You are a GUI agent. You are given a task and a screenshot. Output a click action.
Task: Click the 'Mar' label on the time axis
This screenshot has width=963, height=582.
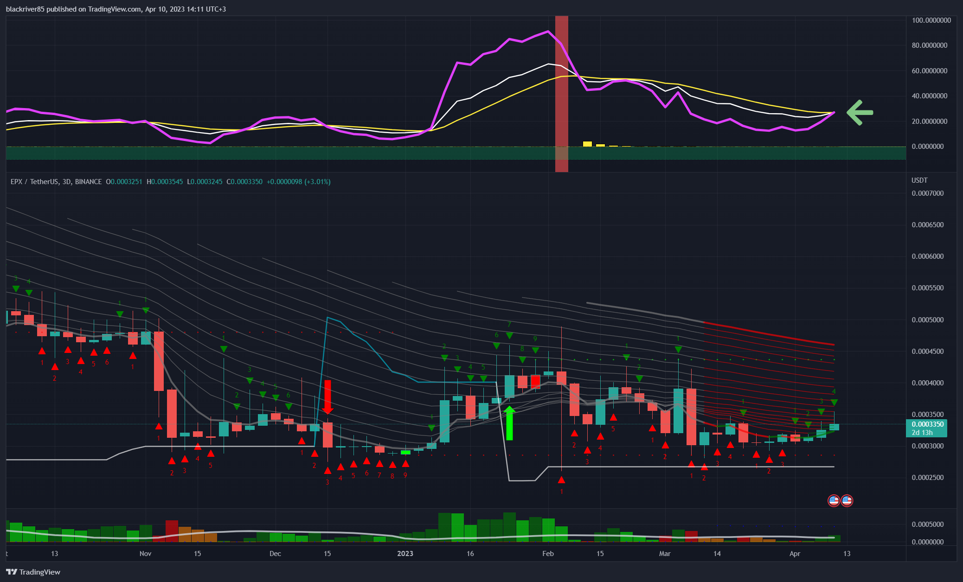pyautogui.click(x=665, y=554)
